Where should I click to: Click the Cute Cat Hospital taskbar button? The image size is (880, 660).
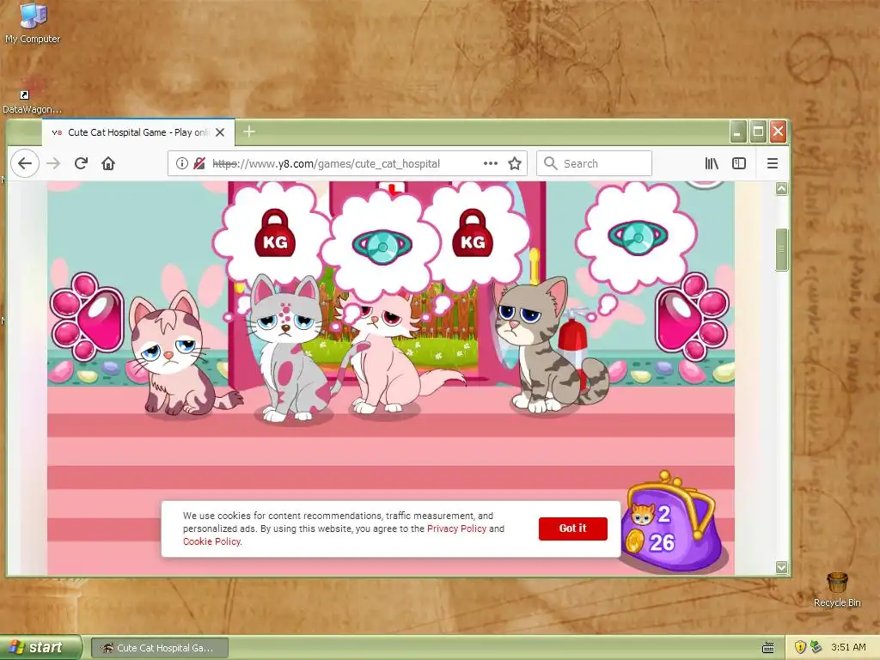tap(159, 648)
